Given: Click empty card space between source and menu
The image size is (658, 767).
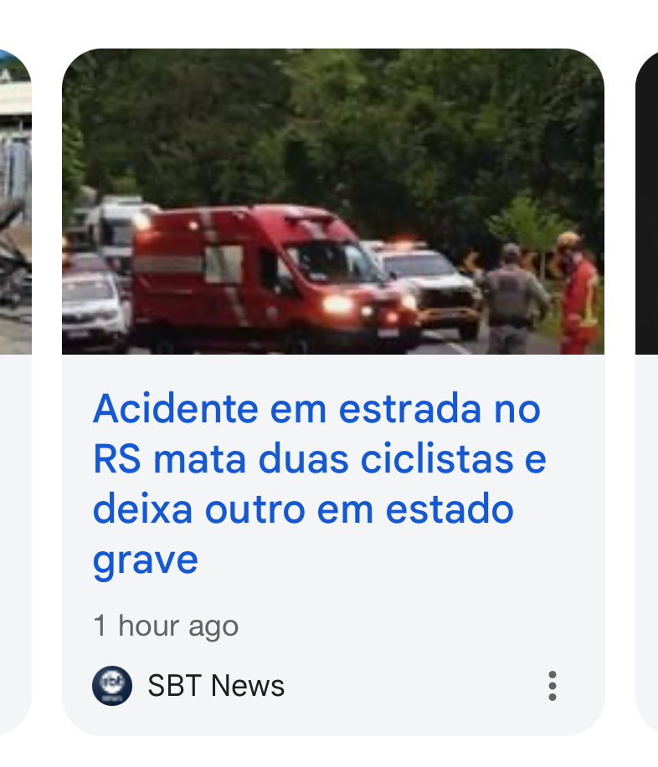Looking at the screenshot, I should pos(415,686).
